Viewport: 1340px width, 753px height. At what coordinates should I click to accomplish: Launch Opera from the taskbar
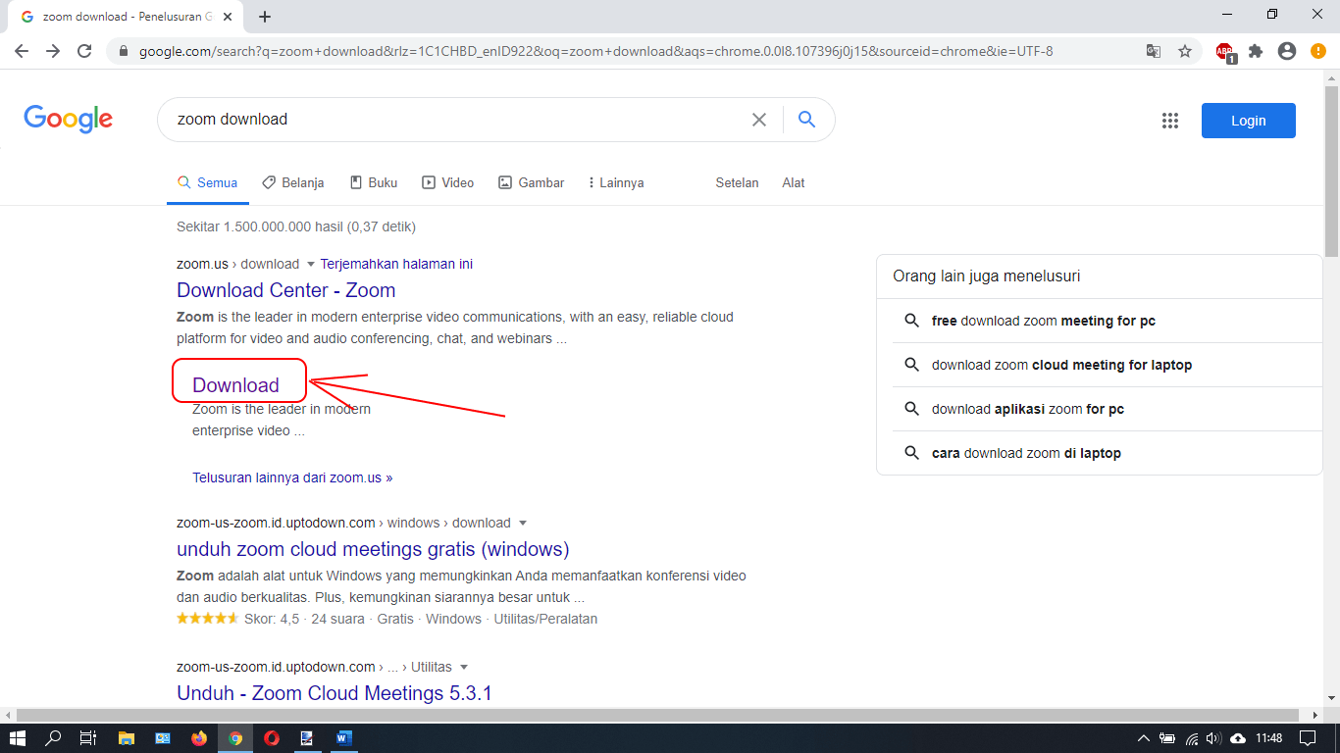click(x=272, y=738)
